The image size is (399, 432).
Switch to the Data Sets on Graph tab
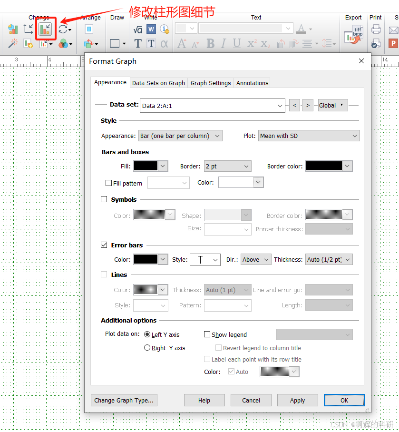tap(158, 83)
